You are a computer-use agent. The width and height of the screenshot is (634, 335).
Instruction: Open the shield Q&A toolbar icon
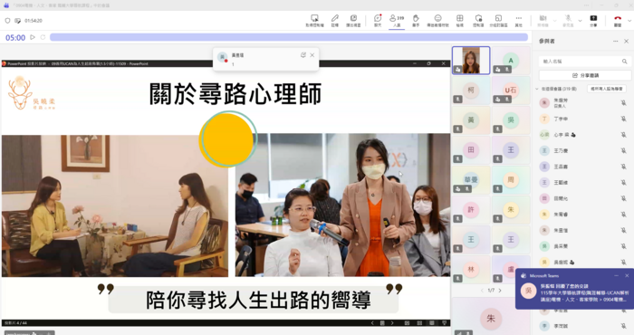478,20
